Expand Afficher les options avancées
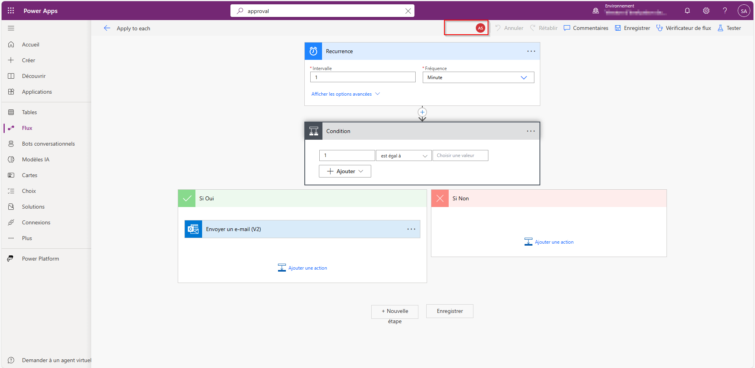This screenshot has width=755, height=368. click(346, 94)
